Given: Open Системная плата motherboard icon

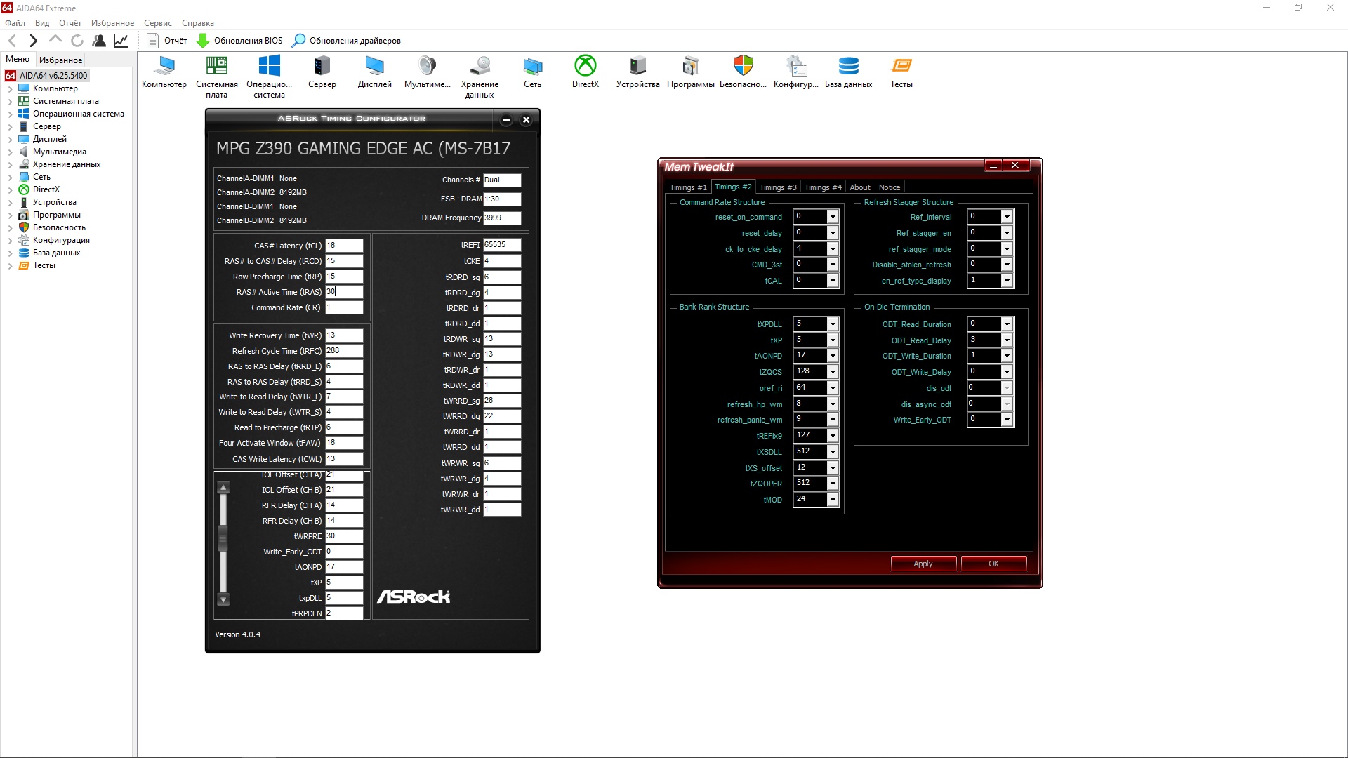Looking at the screenshot, I should tap(216, 66).
